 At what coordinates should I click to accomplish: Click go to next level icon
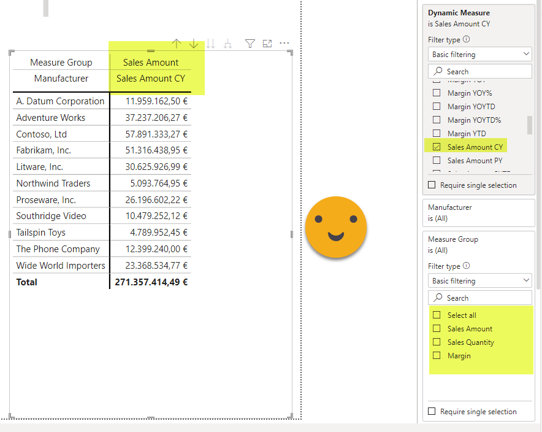click(211, 44)
